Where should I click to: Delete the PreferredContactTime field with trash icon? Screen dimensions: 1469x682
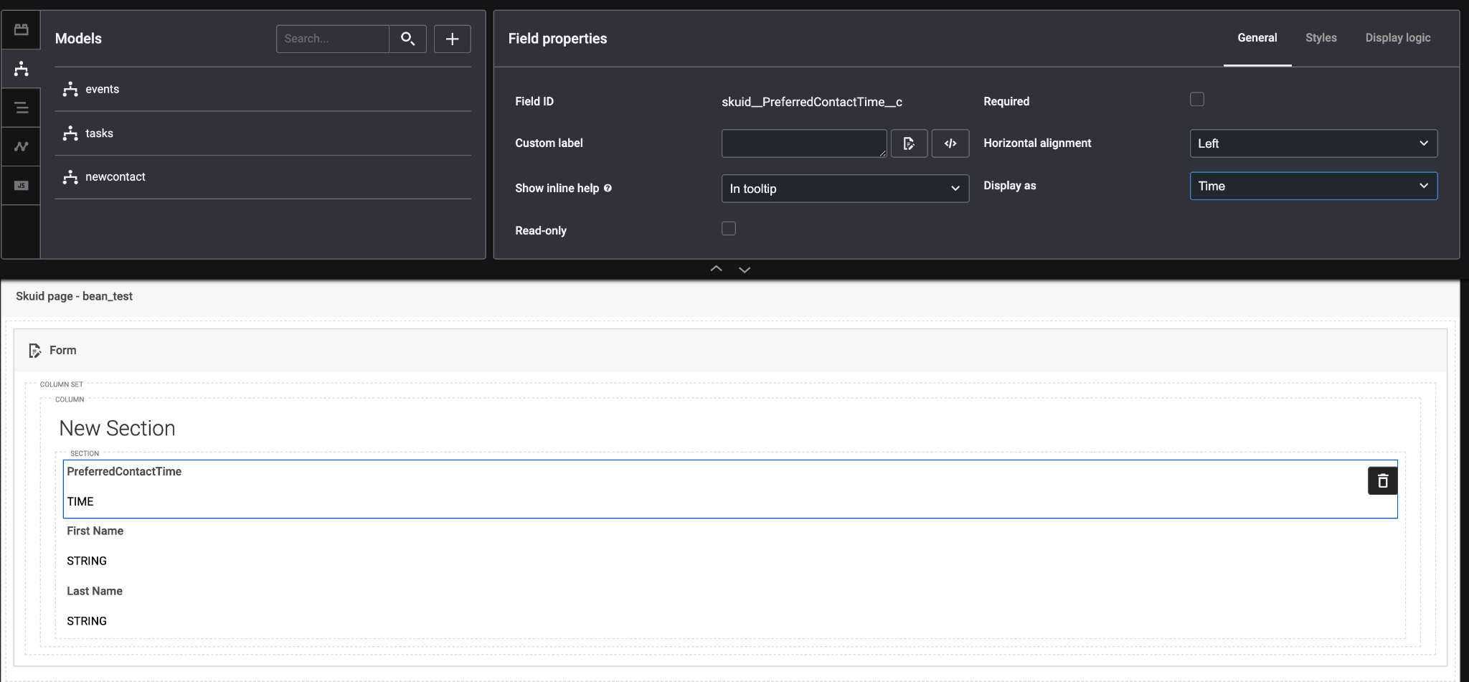click(x=1382, y=480)
